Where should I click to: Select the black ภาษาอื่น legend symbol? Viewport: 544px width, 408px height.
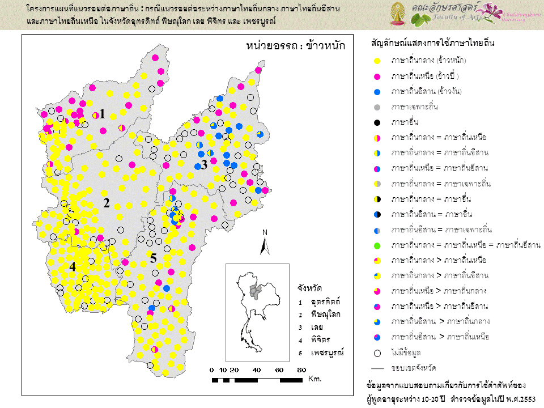[x=376, y=122]
